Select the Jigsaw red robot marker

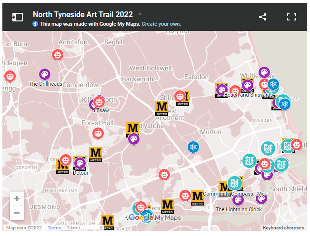point(99,102)
